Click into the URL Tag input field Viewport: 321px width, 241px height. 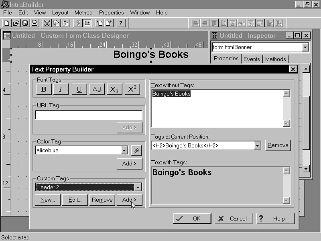(x=88, y=115)
